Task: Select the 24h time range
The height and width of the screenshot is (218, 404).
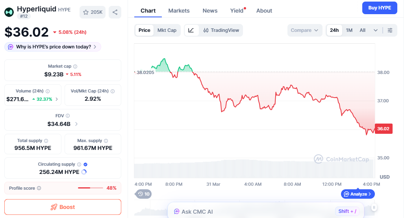Action: [334, 30]
